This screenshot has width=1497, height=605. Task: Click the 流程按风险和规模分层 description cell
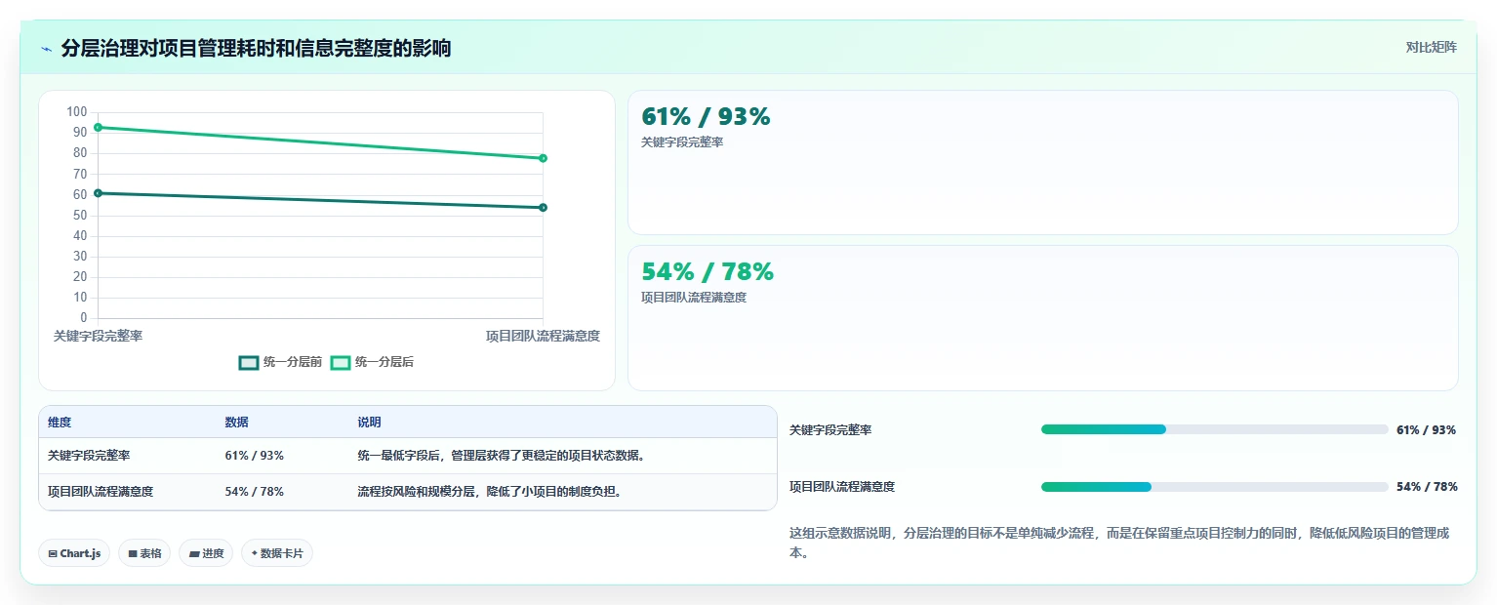click(490, 492)
